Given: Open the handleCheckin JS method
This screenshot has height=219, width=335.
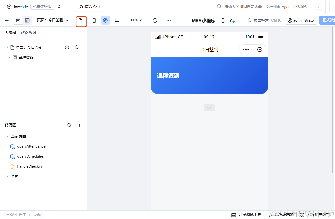Looking at the screenshot, I should click(29, 166).
